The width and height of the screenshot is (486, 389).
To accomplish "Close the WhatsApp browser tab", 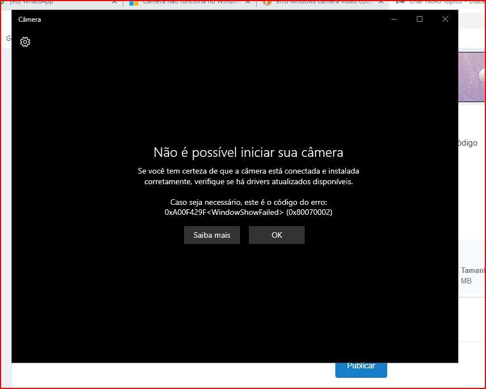I will (114, 2).
